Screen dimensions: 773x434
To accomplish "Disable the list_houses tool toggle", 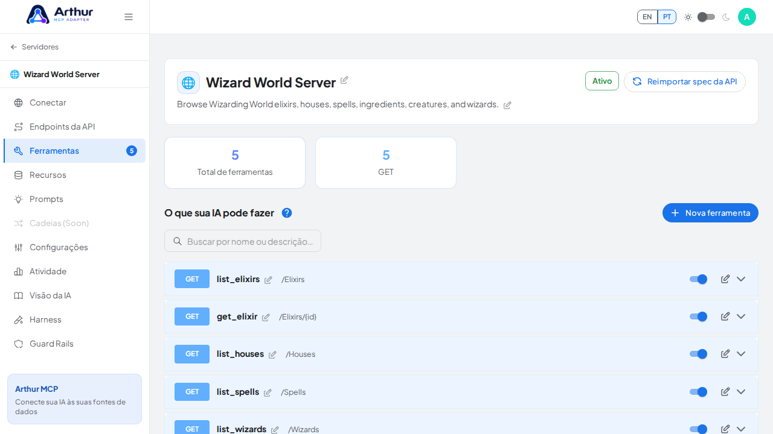I will click(699, 354).
